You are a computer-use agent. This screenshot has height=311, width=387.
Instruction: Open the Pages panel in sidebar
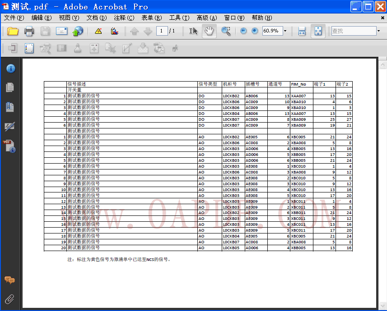click(x=10, y=87)
